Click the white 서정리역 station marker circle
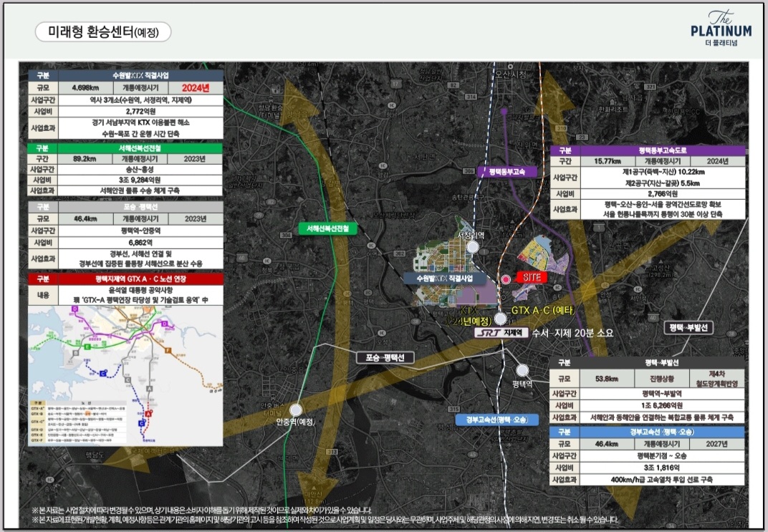Viewport: 768px width, 532px height. (473, 247)
